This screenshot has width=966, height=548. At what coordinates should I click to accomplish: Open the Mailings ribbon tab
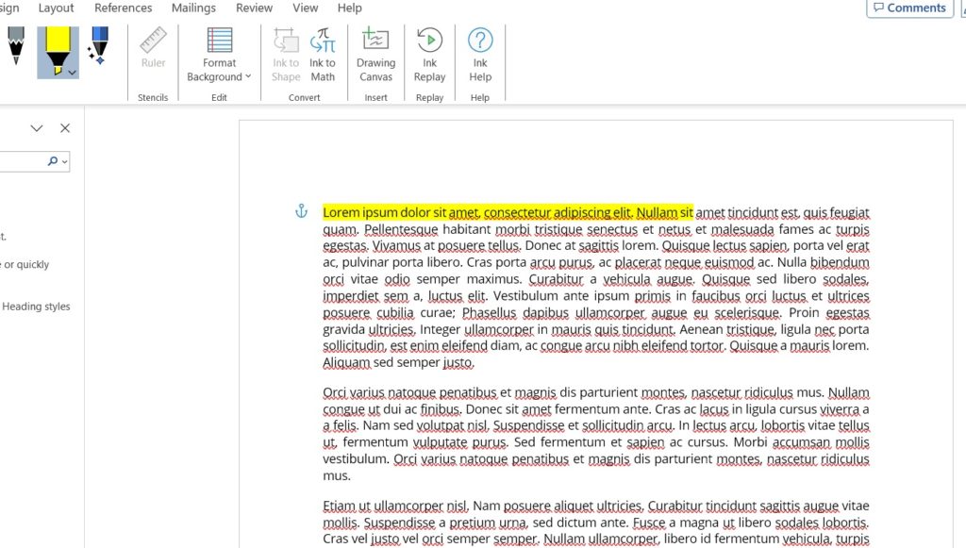pos(193,8)
